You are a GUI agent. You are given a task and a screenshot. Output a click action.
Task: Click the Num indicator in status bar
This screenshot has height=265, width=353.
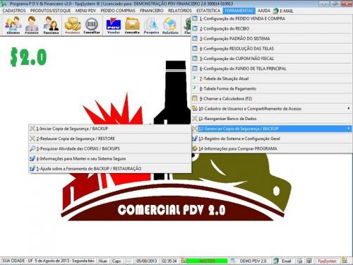click(103, 261)
